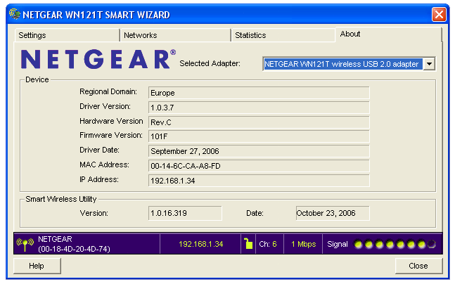Click the status bar IP 192.168.1.34

tap(201, 244)
